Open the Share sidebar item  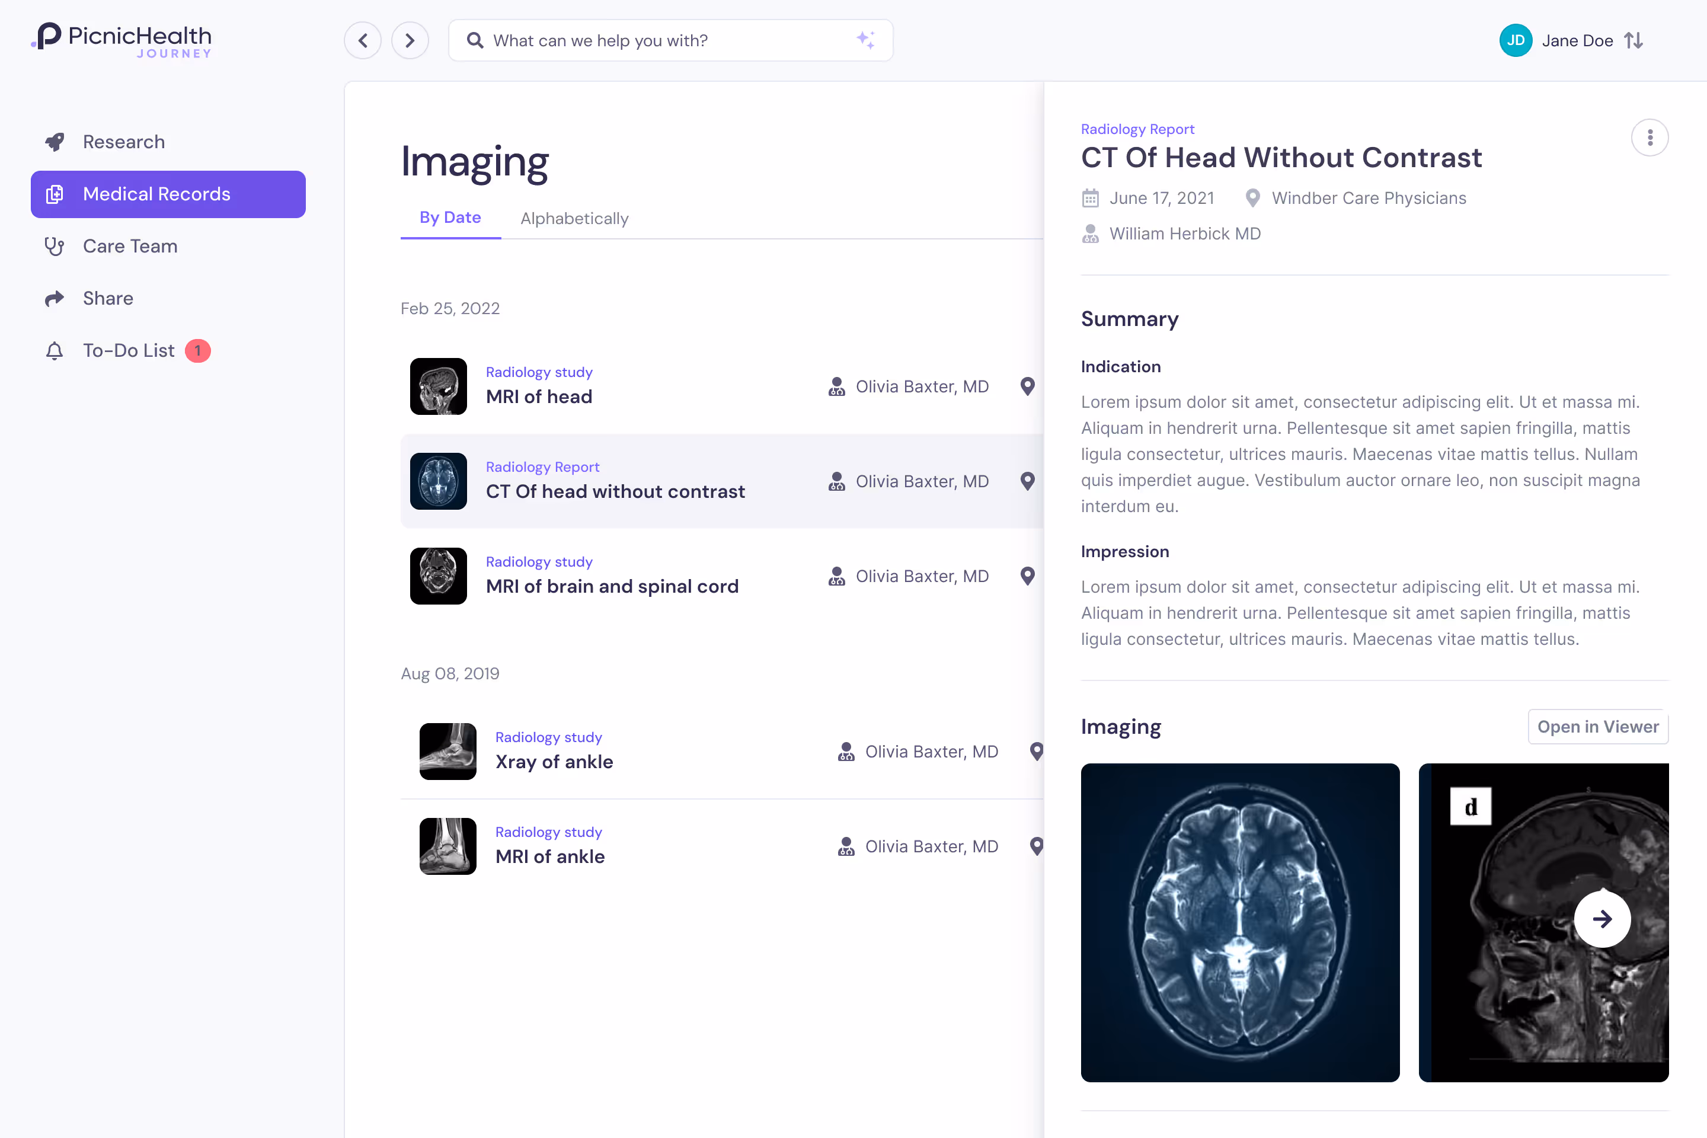coord(107,298)
